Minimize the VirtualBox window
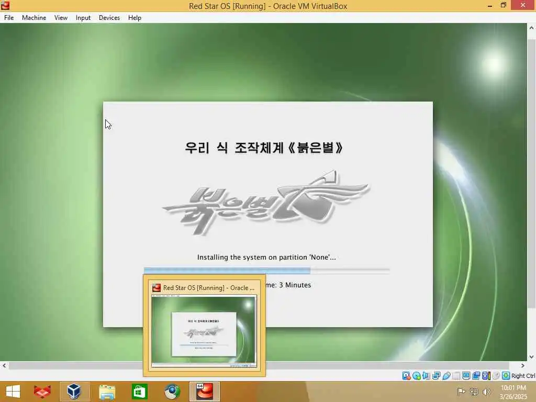The width and height of the screenshot is (536, 402). [490, 5]
